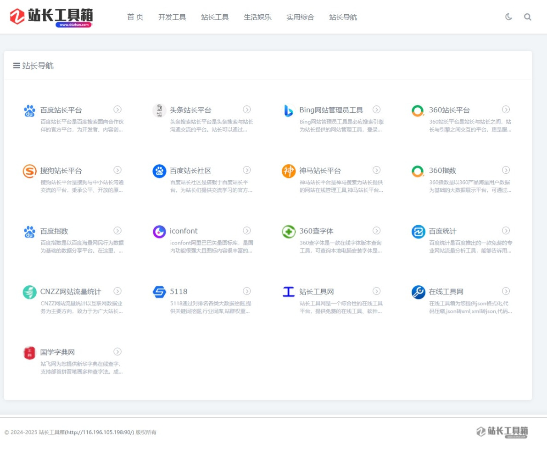Open the 在线工具网 title link
547x449 pixels.
[446, 292]
